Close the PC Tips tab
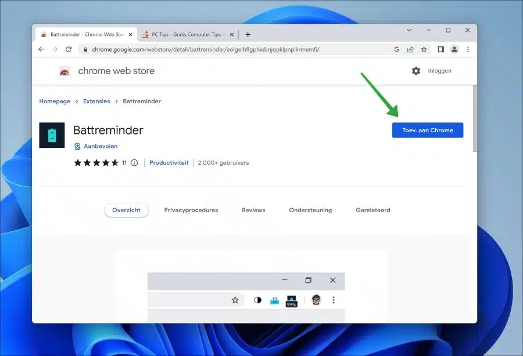The width and height of the screenshot is (523, 356). (x=232, y=35)
